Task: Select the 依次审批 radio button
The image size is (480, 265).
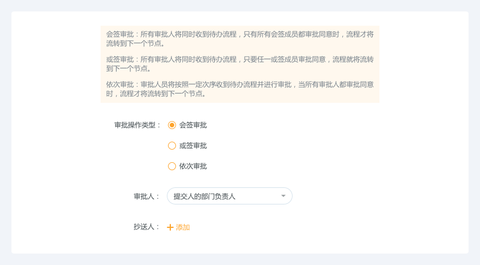Action: (172, 166)
